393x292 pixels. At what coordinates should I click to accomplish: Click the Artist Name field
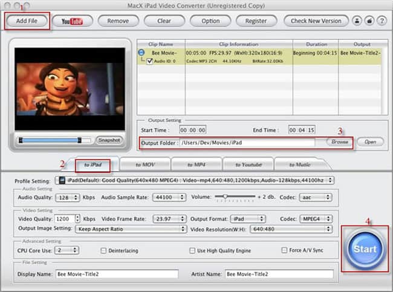(x=279, y=274)
